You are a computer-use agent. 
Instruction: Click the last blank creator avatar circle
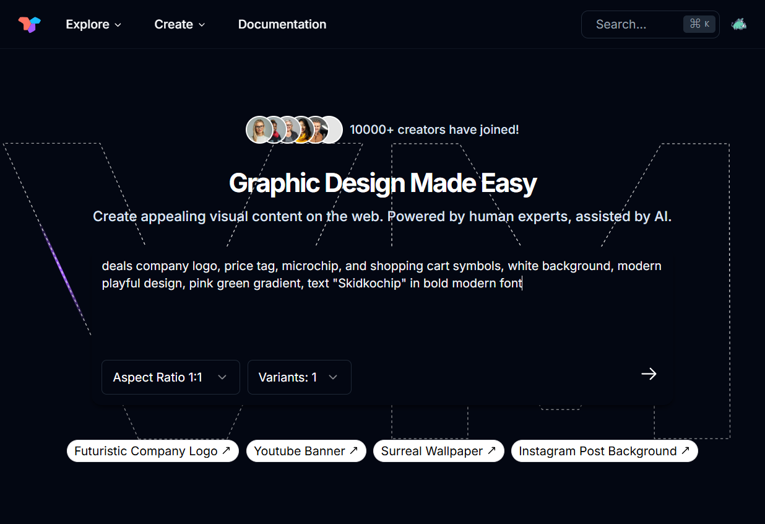coord(332,130)
